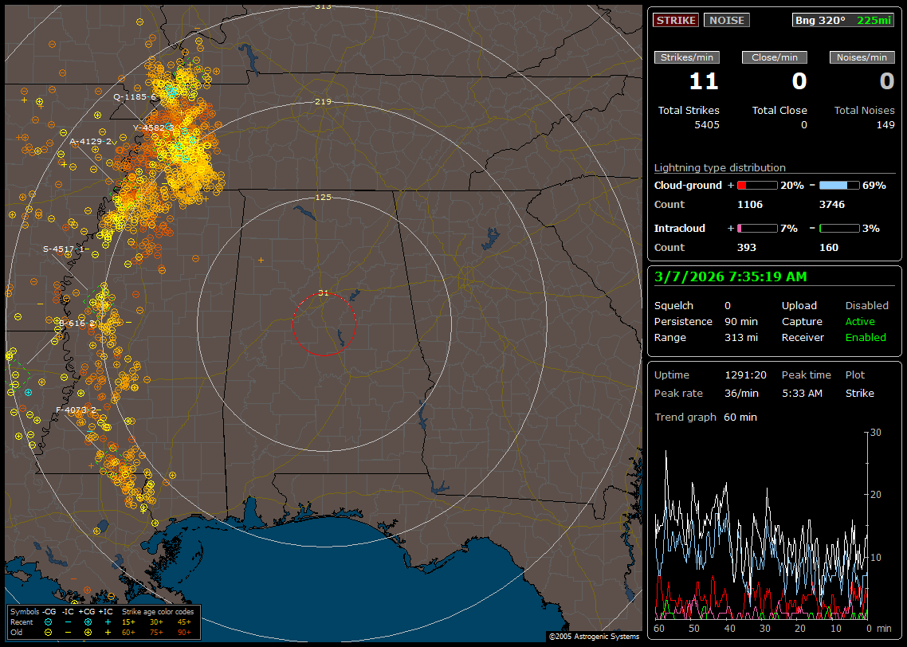The image size is (907, 647).
Task: Select storm cell label B-616-2
Action: click(76, 323)
